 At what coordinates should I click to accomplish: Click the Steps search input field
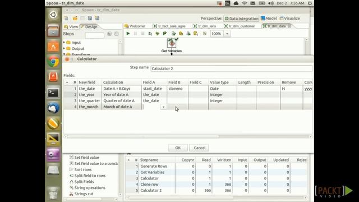[94, 35]
